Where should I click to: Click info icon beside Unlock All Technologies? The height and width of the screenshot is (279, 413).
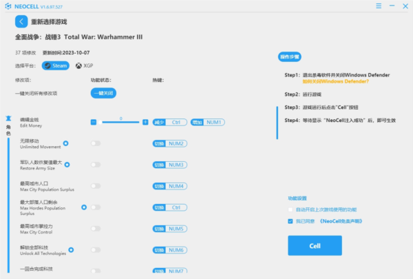point(71,249)
